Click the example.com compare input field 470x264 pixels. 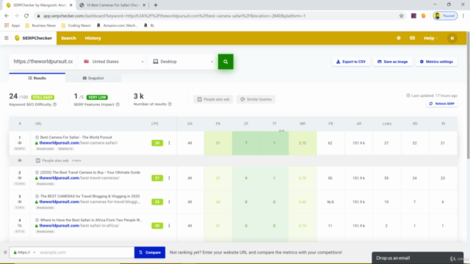[x=86, y=252]
